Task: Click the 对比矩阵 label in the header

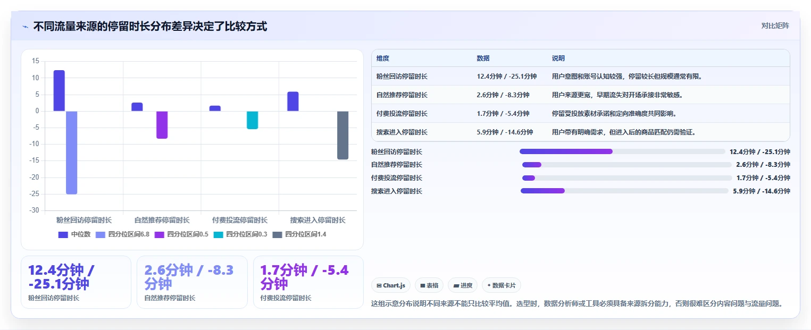Action: (775, 26)
